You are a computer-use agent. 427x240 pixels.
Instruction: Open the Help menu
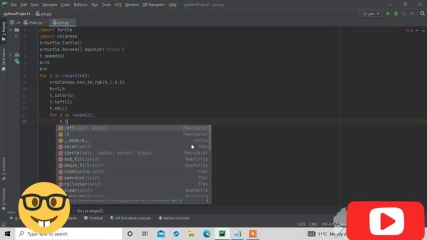pos(172,5)
